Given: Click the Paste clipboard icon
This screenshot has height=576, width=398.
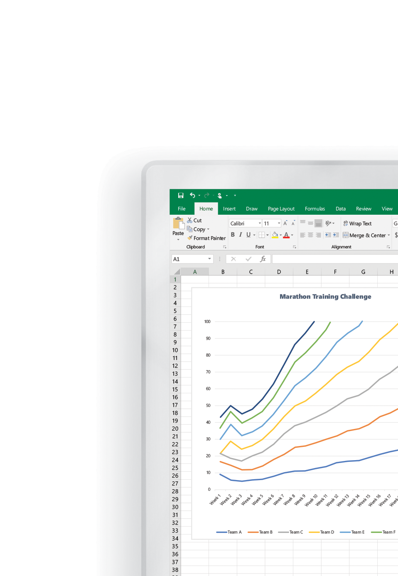Looking at the screenshot, I should (178, 224).
